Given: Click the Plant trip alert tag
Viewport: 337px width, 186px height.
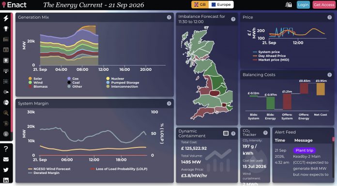Looking at the screenshot, I should (x=305, y=150).
